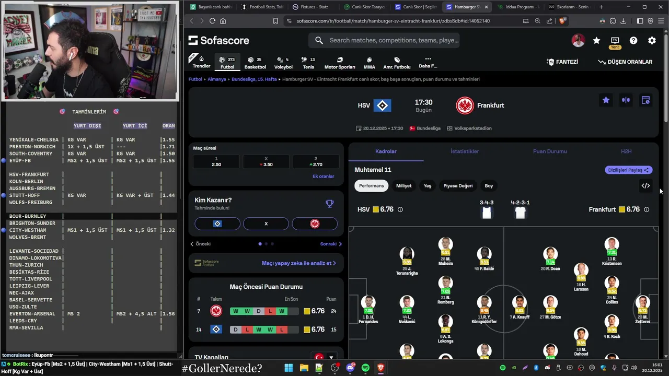Click Brave shields icon in address bar
This screenshot has width=669, height=376.
(562, 21)
